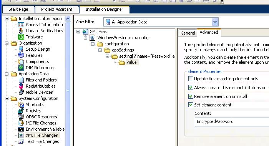
Task: Open the Shortcuts icon
Action: [x=21, y=105]
